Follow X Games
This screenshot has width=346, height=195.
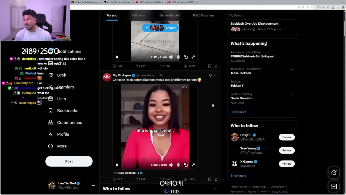(287, 164)
